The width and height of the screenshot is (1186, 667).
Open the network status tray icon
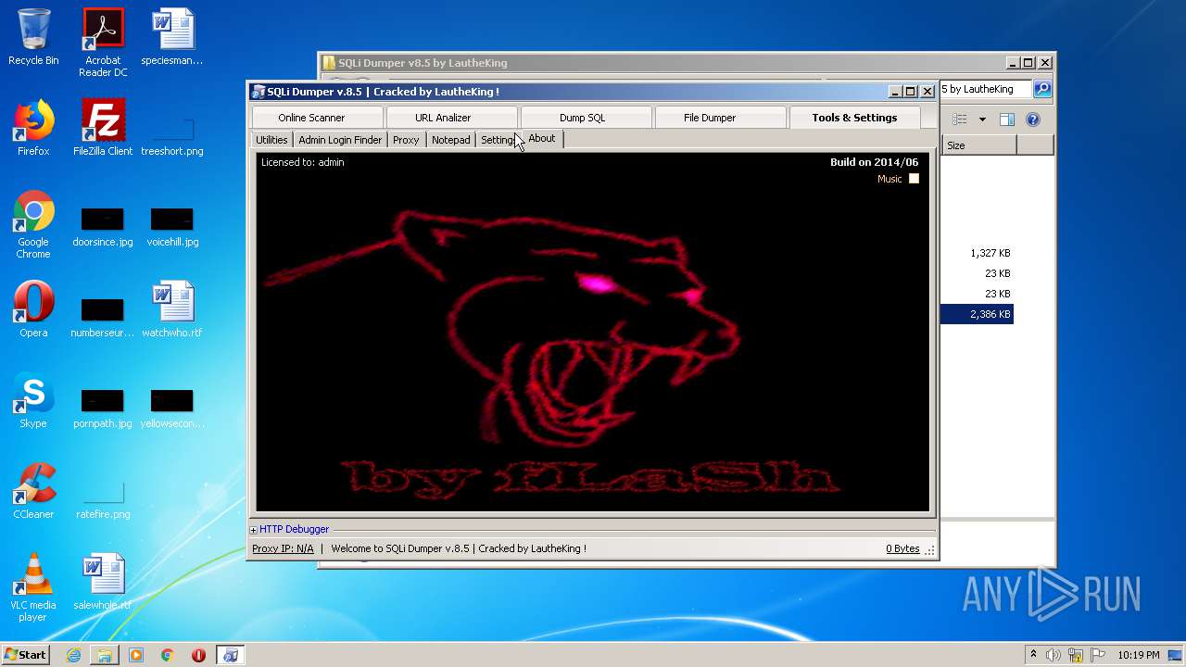coord(1077,655)
